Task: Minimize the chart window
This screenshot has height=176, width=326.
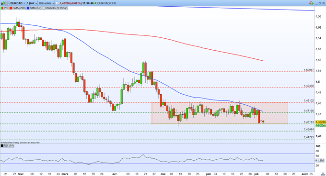Action: 316,3
